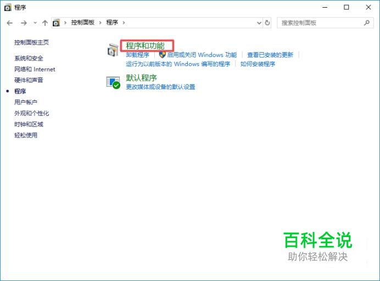Screen dimensions: 380x281
Task: Close the 程序 window
Action: (368, 8)
